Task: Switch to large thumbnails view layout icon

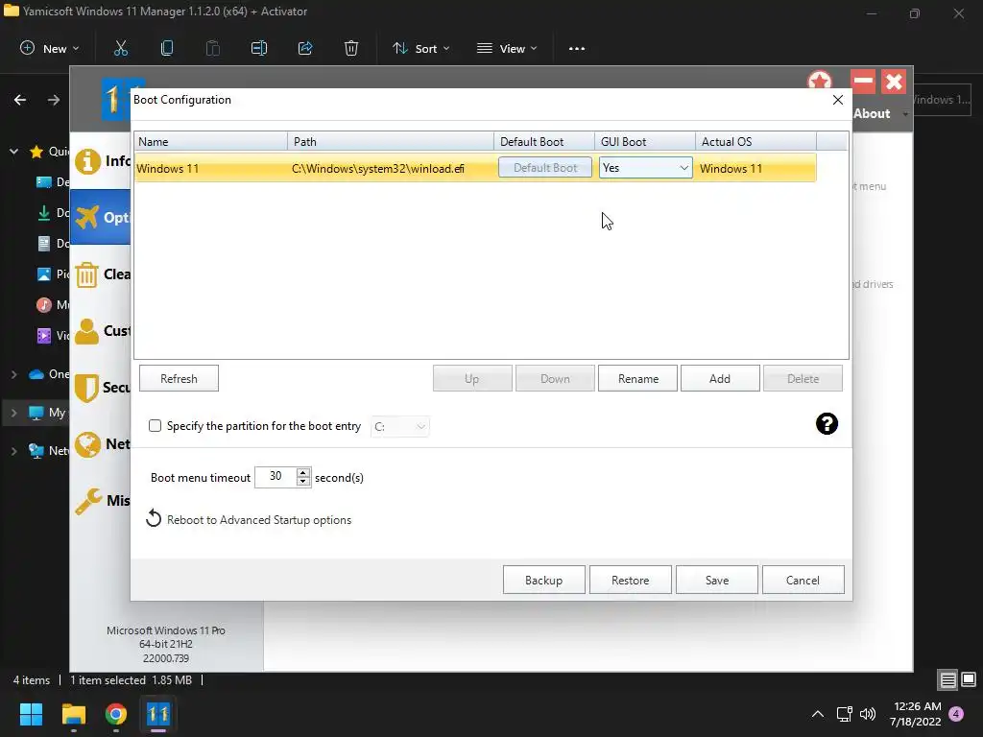Action: click(x=969, y=679)
